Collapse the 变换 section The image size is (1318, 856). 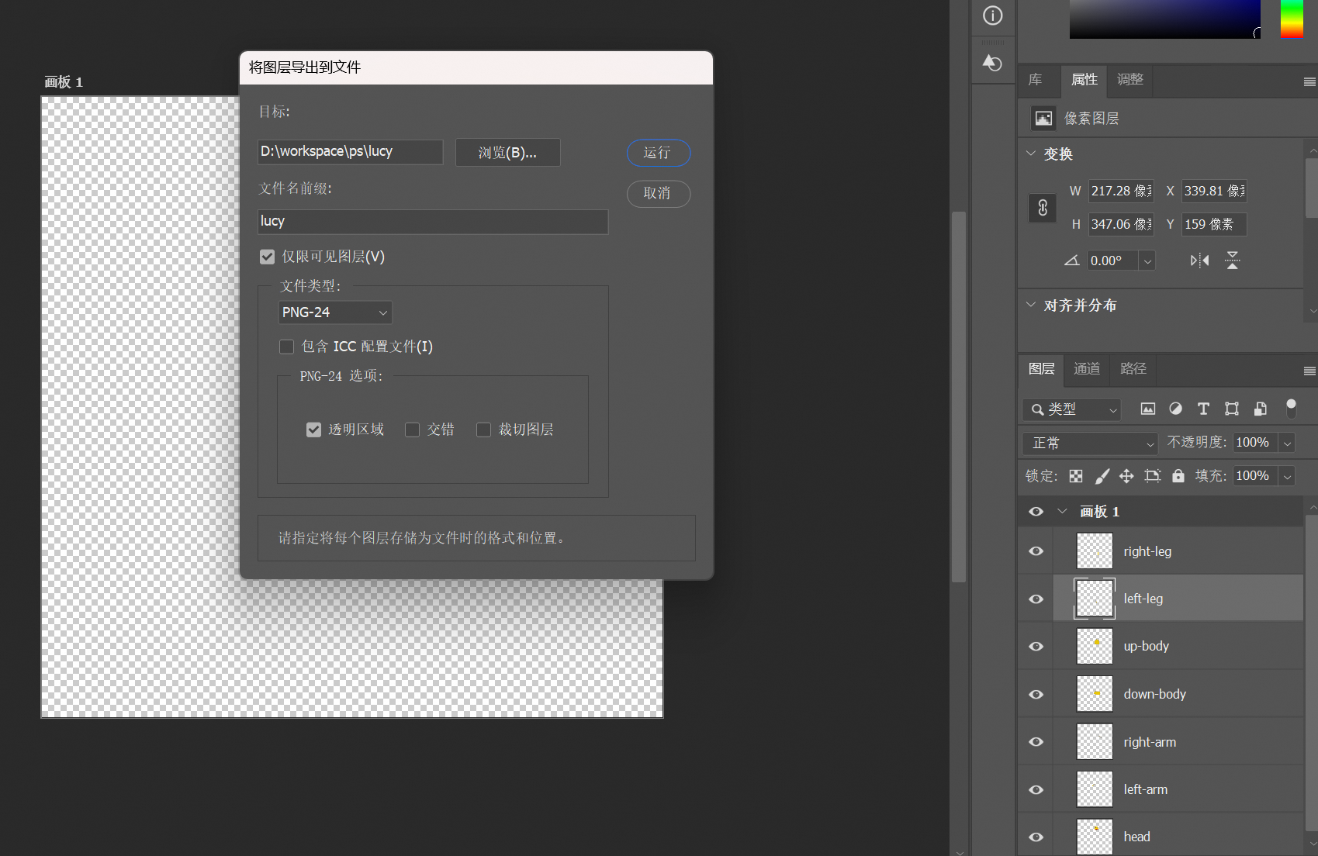point(1031,154)
